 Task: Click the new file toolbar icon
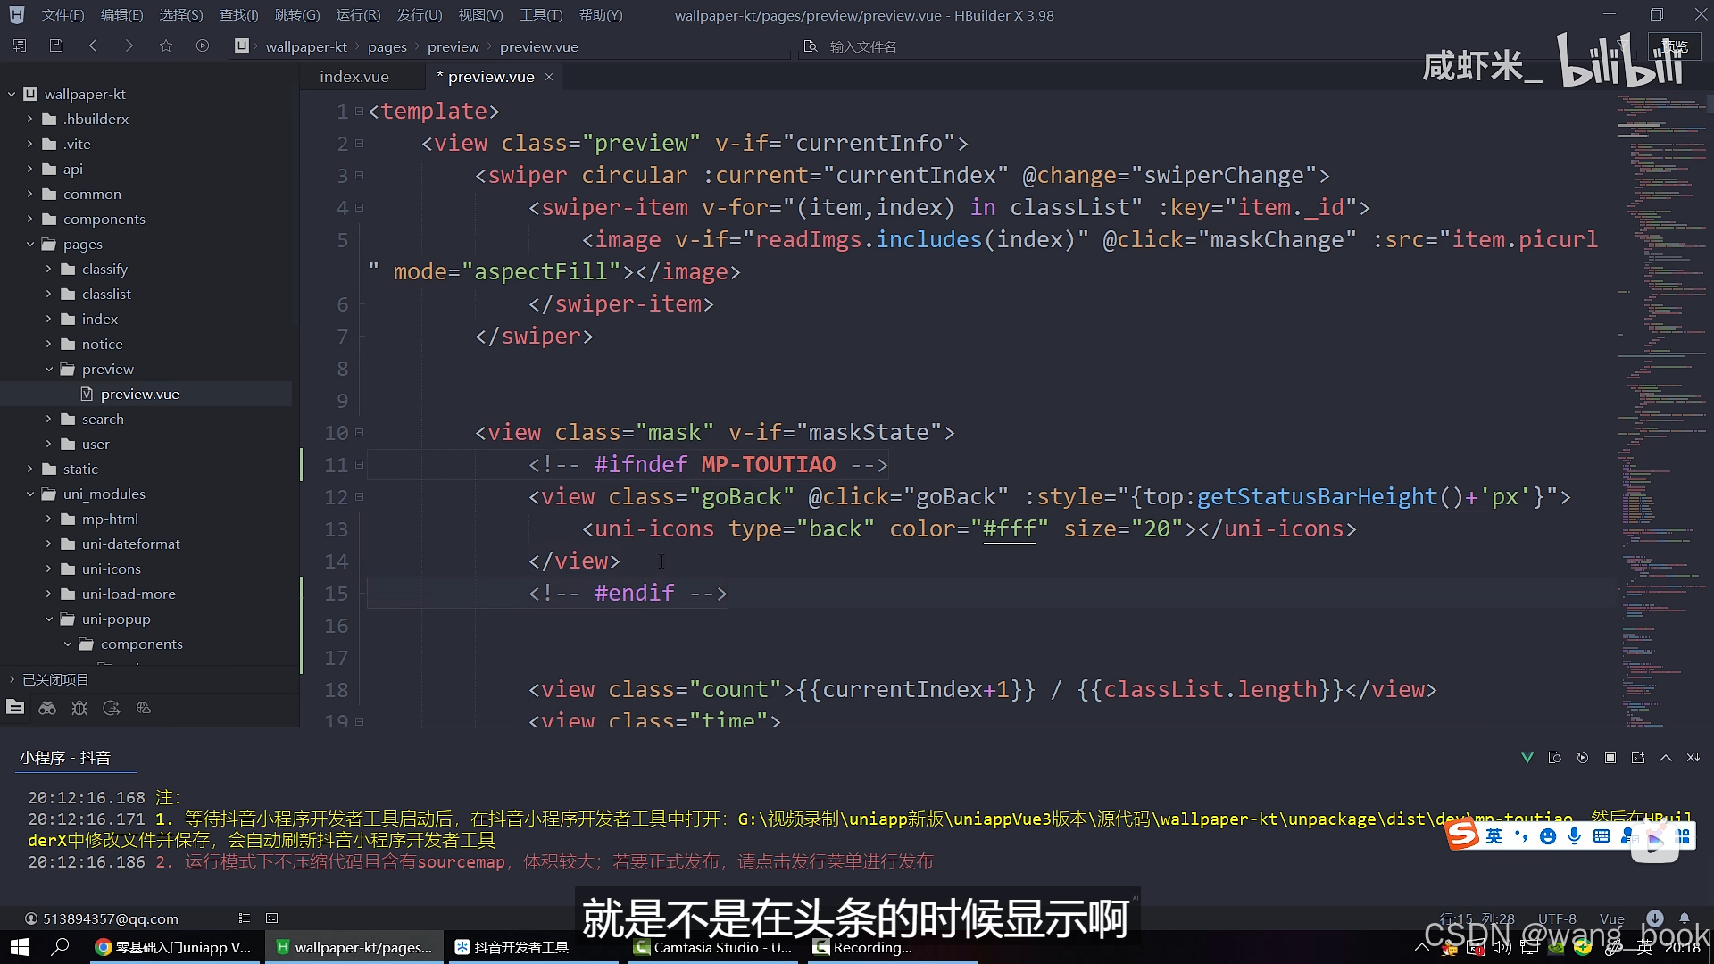coord(20,46)
